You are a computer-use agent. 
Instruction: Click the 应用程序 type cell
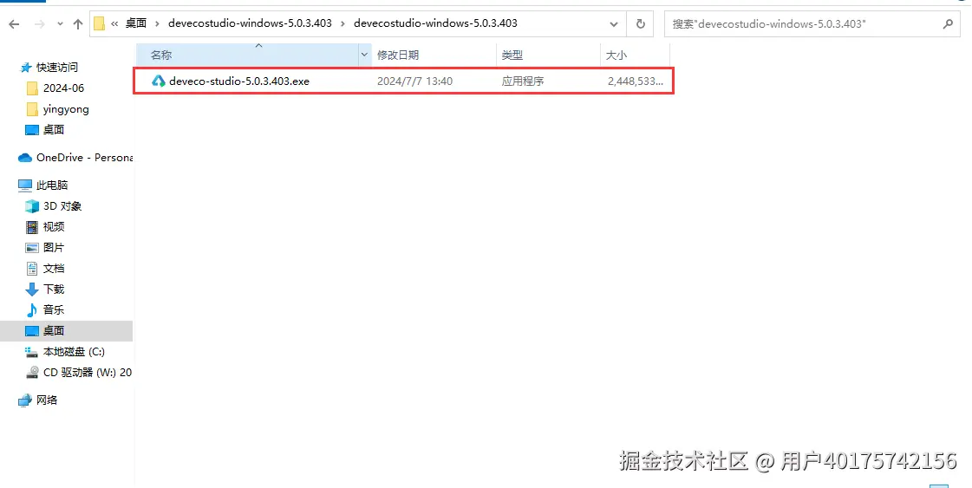[523, 81]
